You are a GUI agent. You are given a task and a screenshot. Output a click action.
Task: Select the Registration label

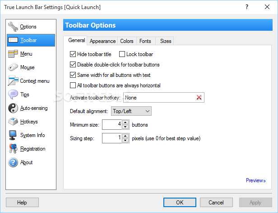(33, 149)
